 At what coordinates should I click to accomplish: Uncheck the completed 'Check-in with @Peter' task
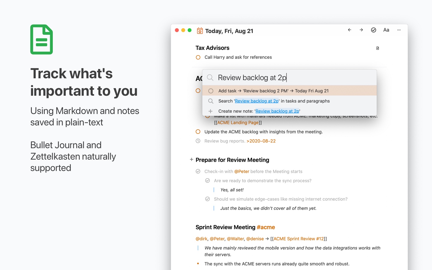pos(198,171)
